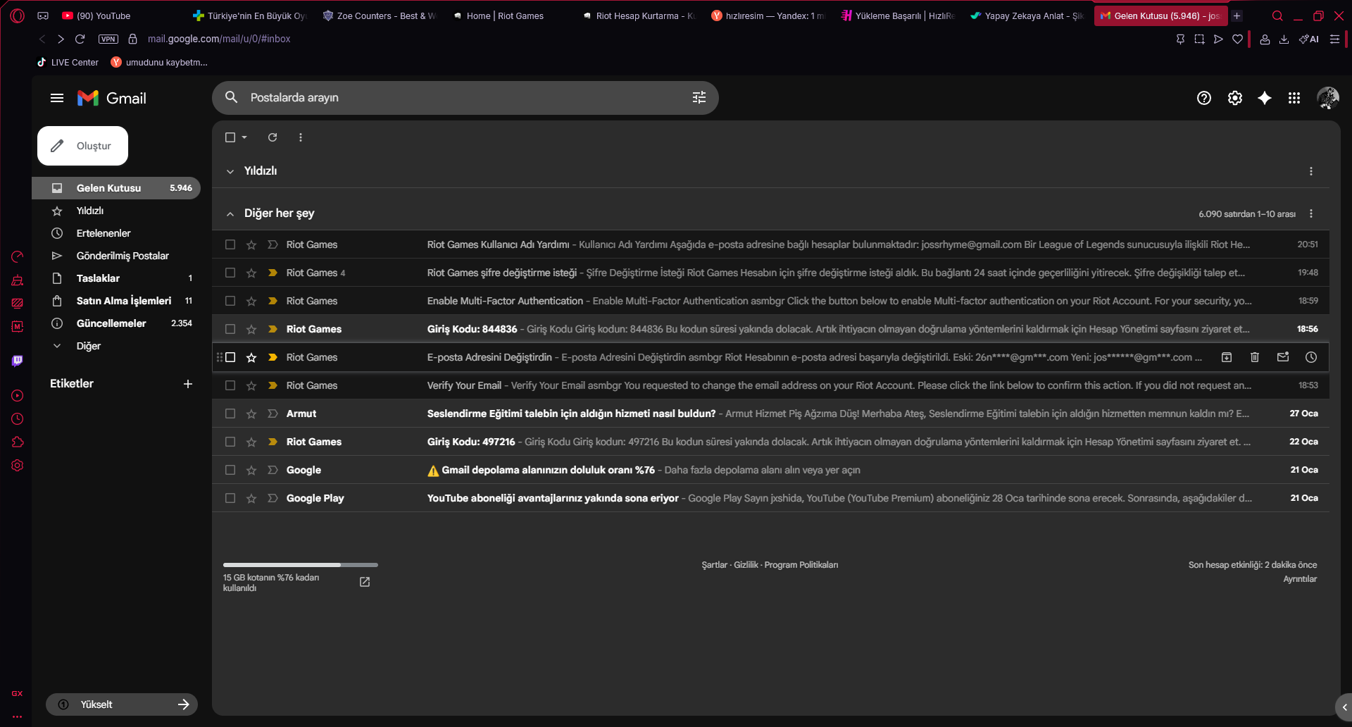Open Yıldızlı section more options
This screenshot has width=1352, height=727.
point(1311,171)
